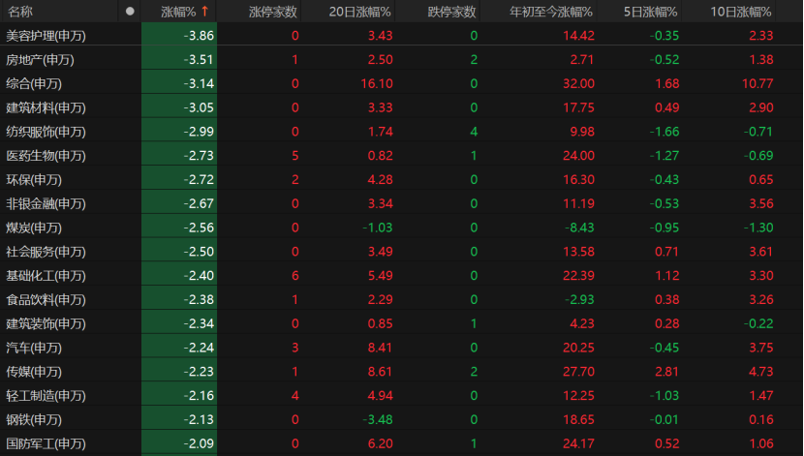Viewport: 804px width, 456px height.
Task: Click the 14.42 year-to-date value
Action: [578, 36]
